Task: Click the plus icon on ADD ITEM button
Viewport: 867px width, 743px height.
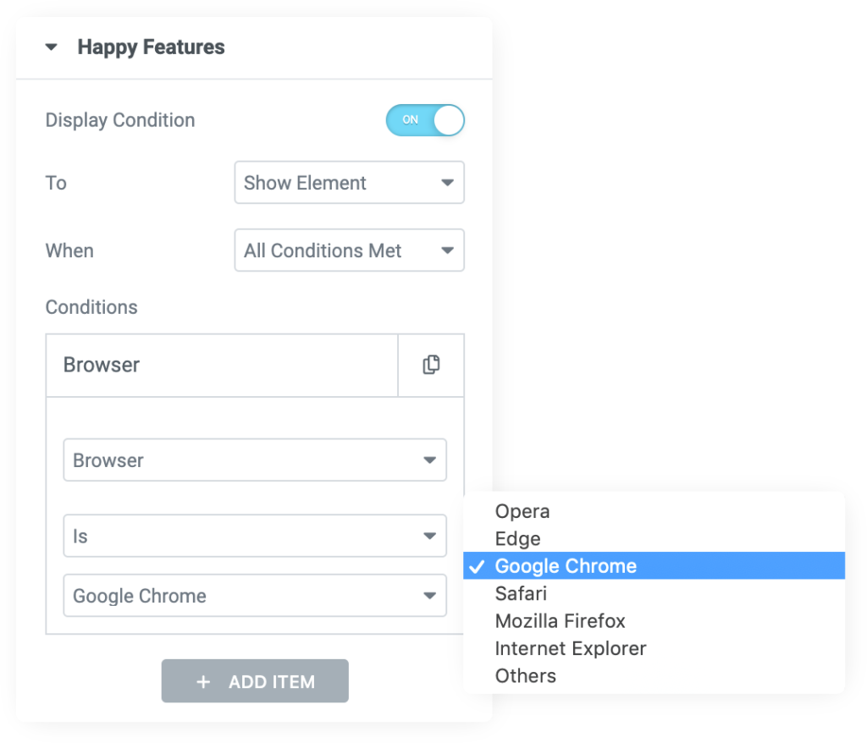Action: point(203,680)
